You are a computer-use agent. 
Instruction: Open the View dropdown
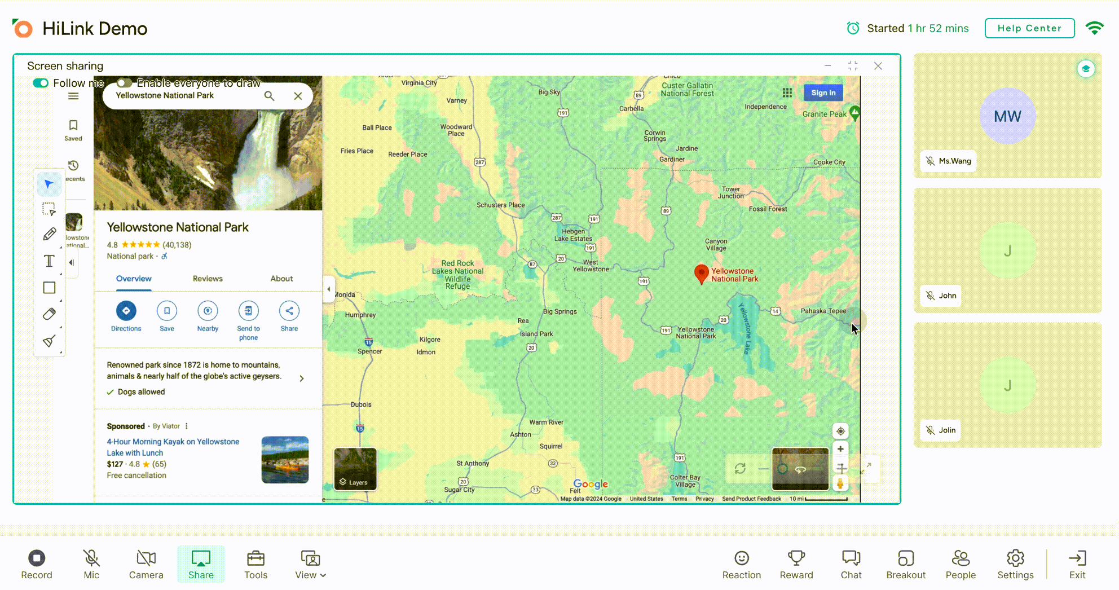[x=310, y=564]
